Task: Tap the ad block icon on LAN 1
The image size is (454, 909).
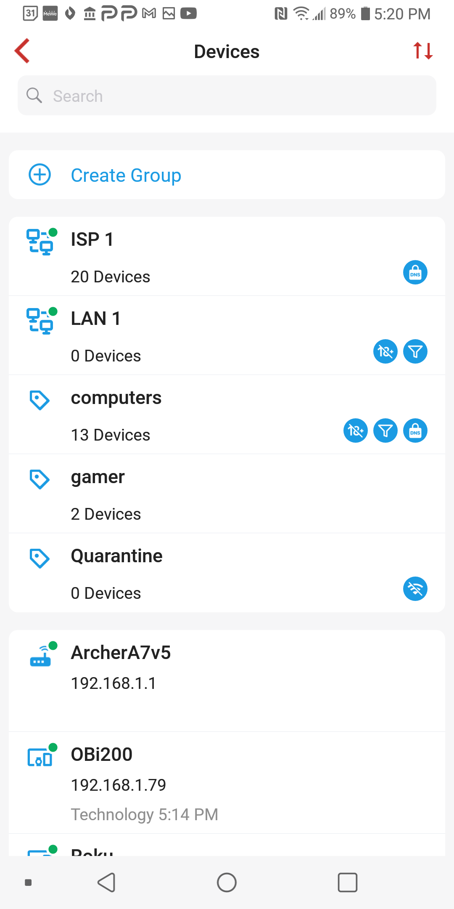Action: coord(385,351)
